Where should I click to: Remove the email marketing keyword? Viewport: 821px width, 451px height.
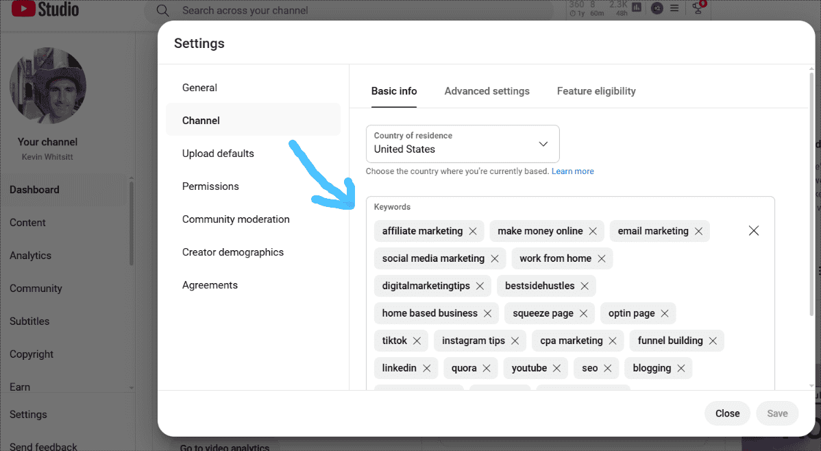[x=698, y=231]
